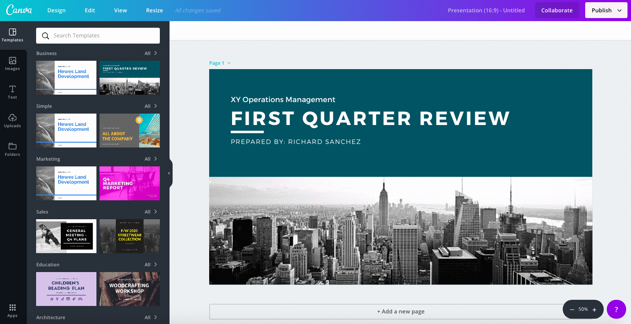Screen dimensions: 631x324
Task: Click the Education category heading
Action: [x=48, y=265]
